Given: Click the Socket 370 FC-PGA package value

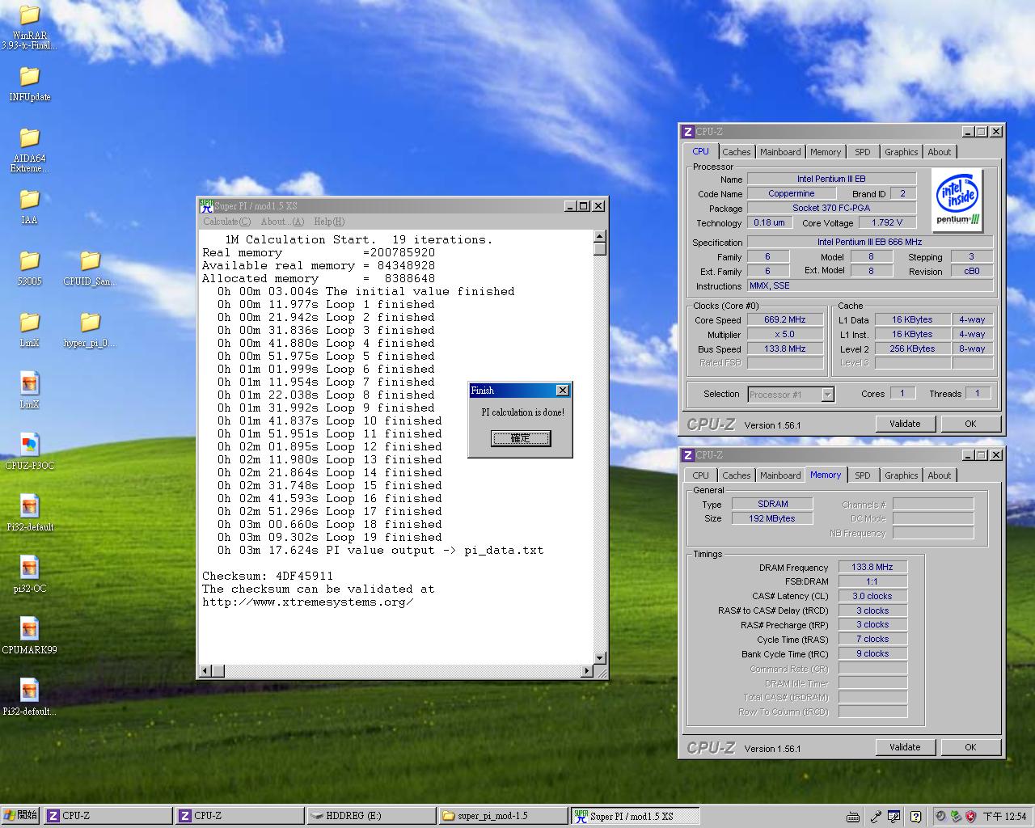Looking at the screenshot, I should tap(831, 209).
